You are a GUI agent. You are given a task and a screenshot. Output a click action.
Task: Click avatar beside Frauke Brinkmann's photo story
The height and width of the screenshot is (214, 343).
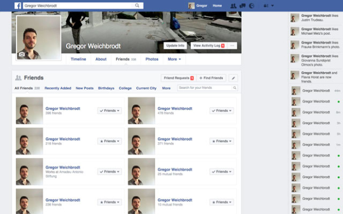pyautogui.click(x=295, y=45)
